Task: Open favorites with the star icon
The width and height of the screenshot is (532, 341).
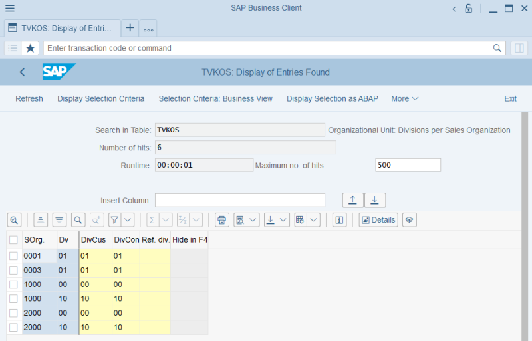Action: [31, 48]
